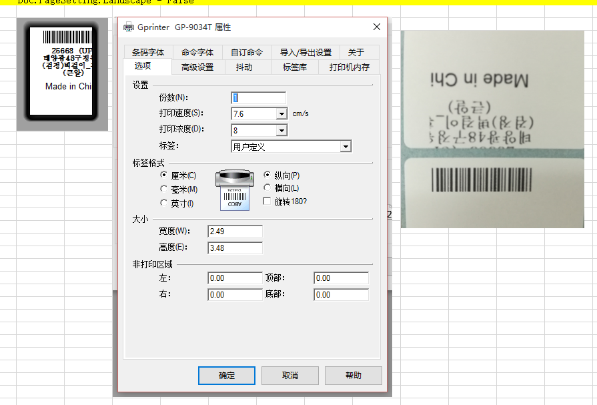Viewport: 597px width, 405px height.
Task: Select the label print preview thumbnail
Action: tap(62, 74)
